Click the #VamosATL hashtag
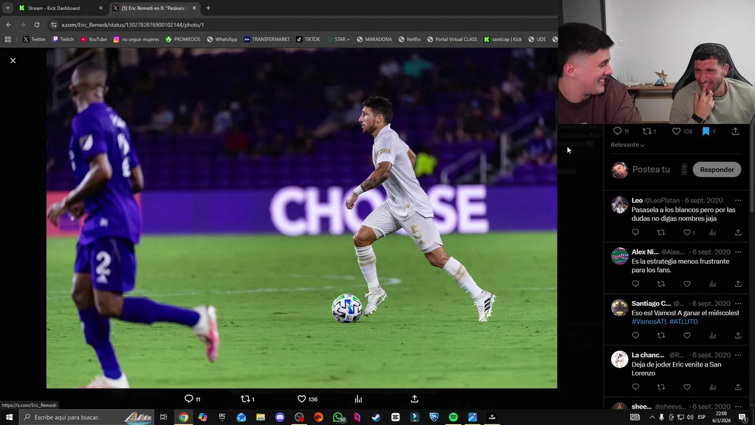The width and height of the screenshot is (755, 425). (649, 322)
